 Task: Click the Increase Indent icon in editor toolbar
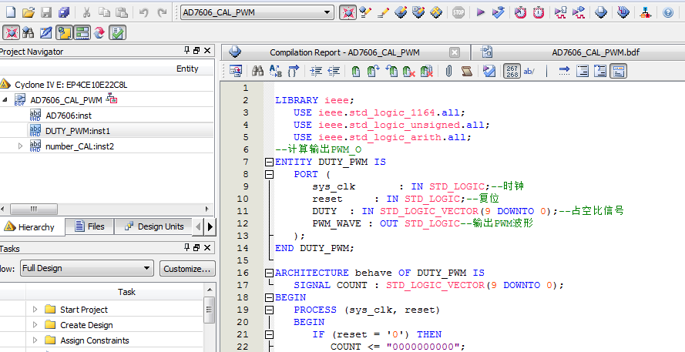tap(316, 72)
